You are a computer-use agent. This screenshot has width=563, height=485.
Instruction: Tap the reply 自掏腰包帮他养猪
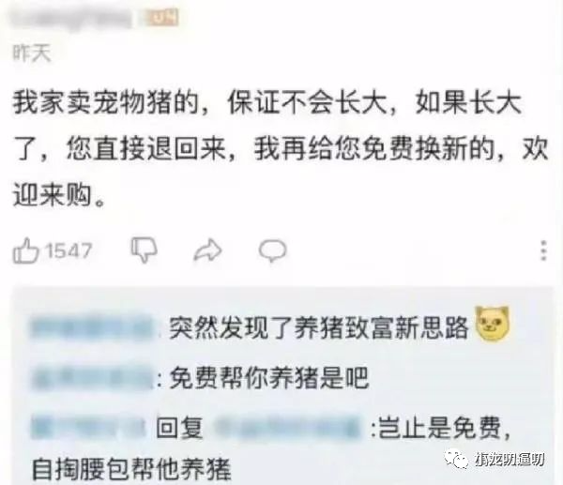click(x=131, y=470)
